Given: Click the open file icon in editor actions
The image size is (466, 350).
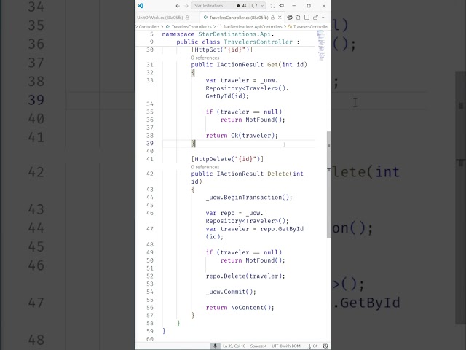Looking at the screenshot, I should [x=298, y=17].
